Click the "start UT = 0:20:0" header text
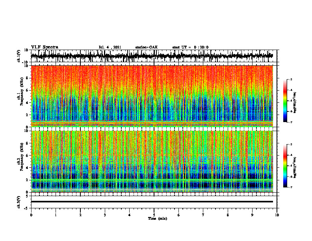The image size is (312, 241). click(190, 47)
